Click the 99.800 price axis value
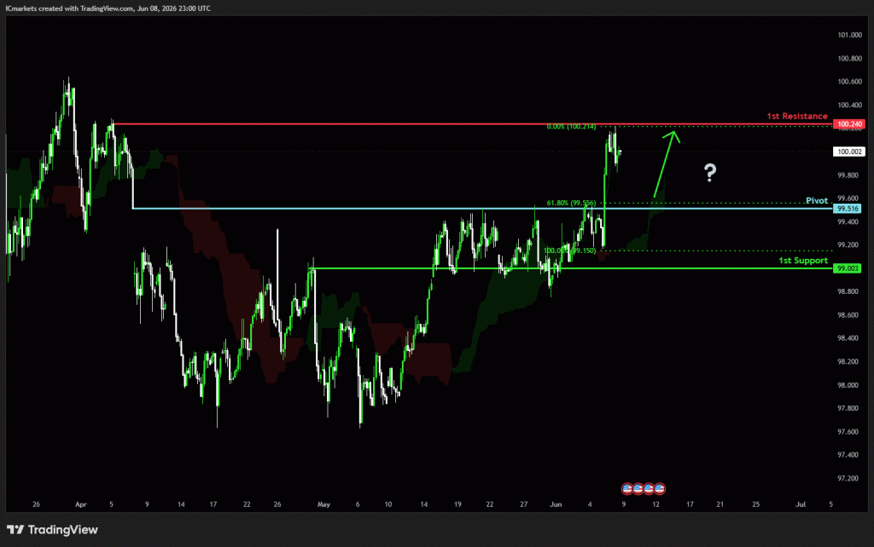The image size is (874, 547). coord(848,176)
